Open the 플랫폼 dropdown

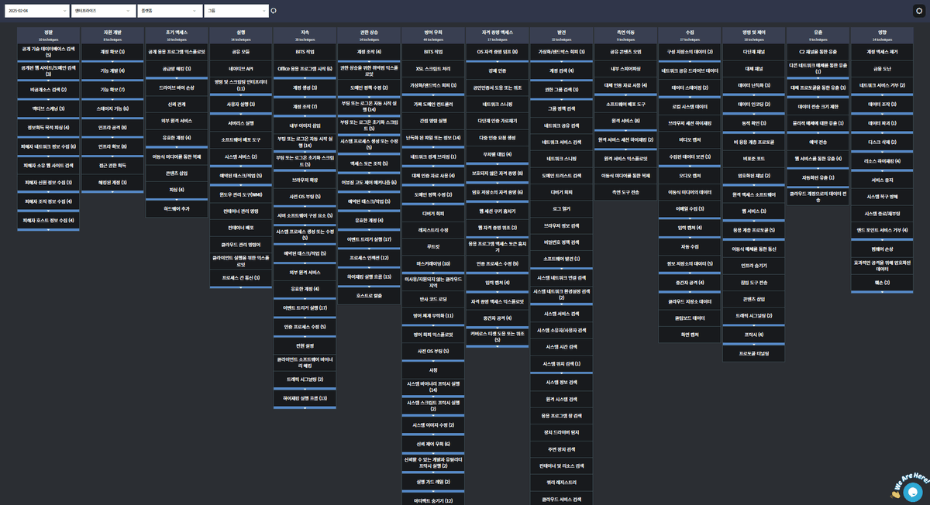tap(170, 11)
